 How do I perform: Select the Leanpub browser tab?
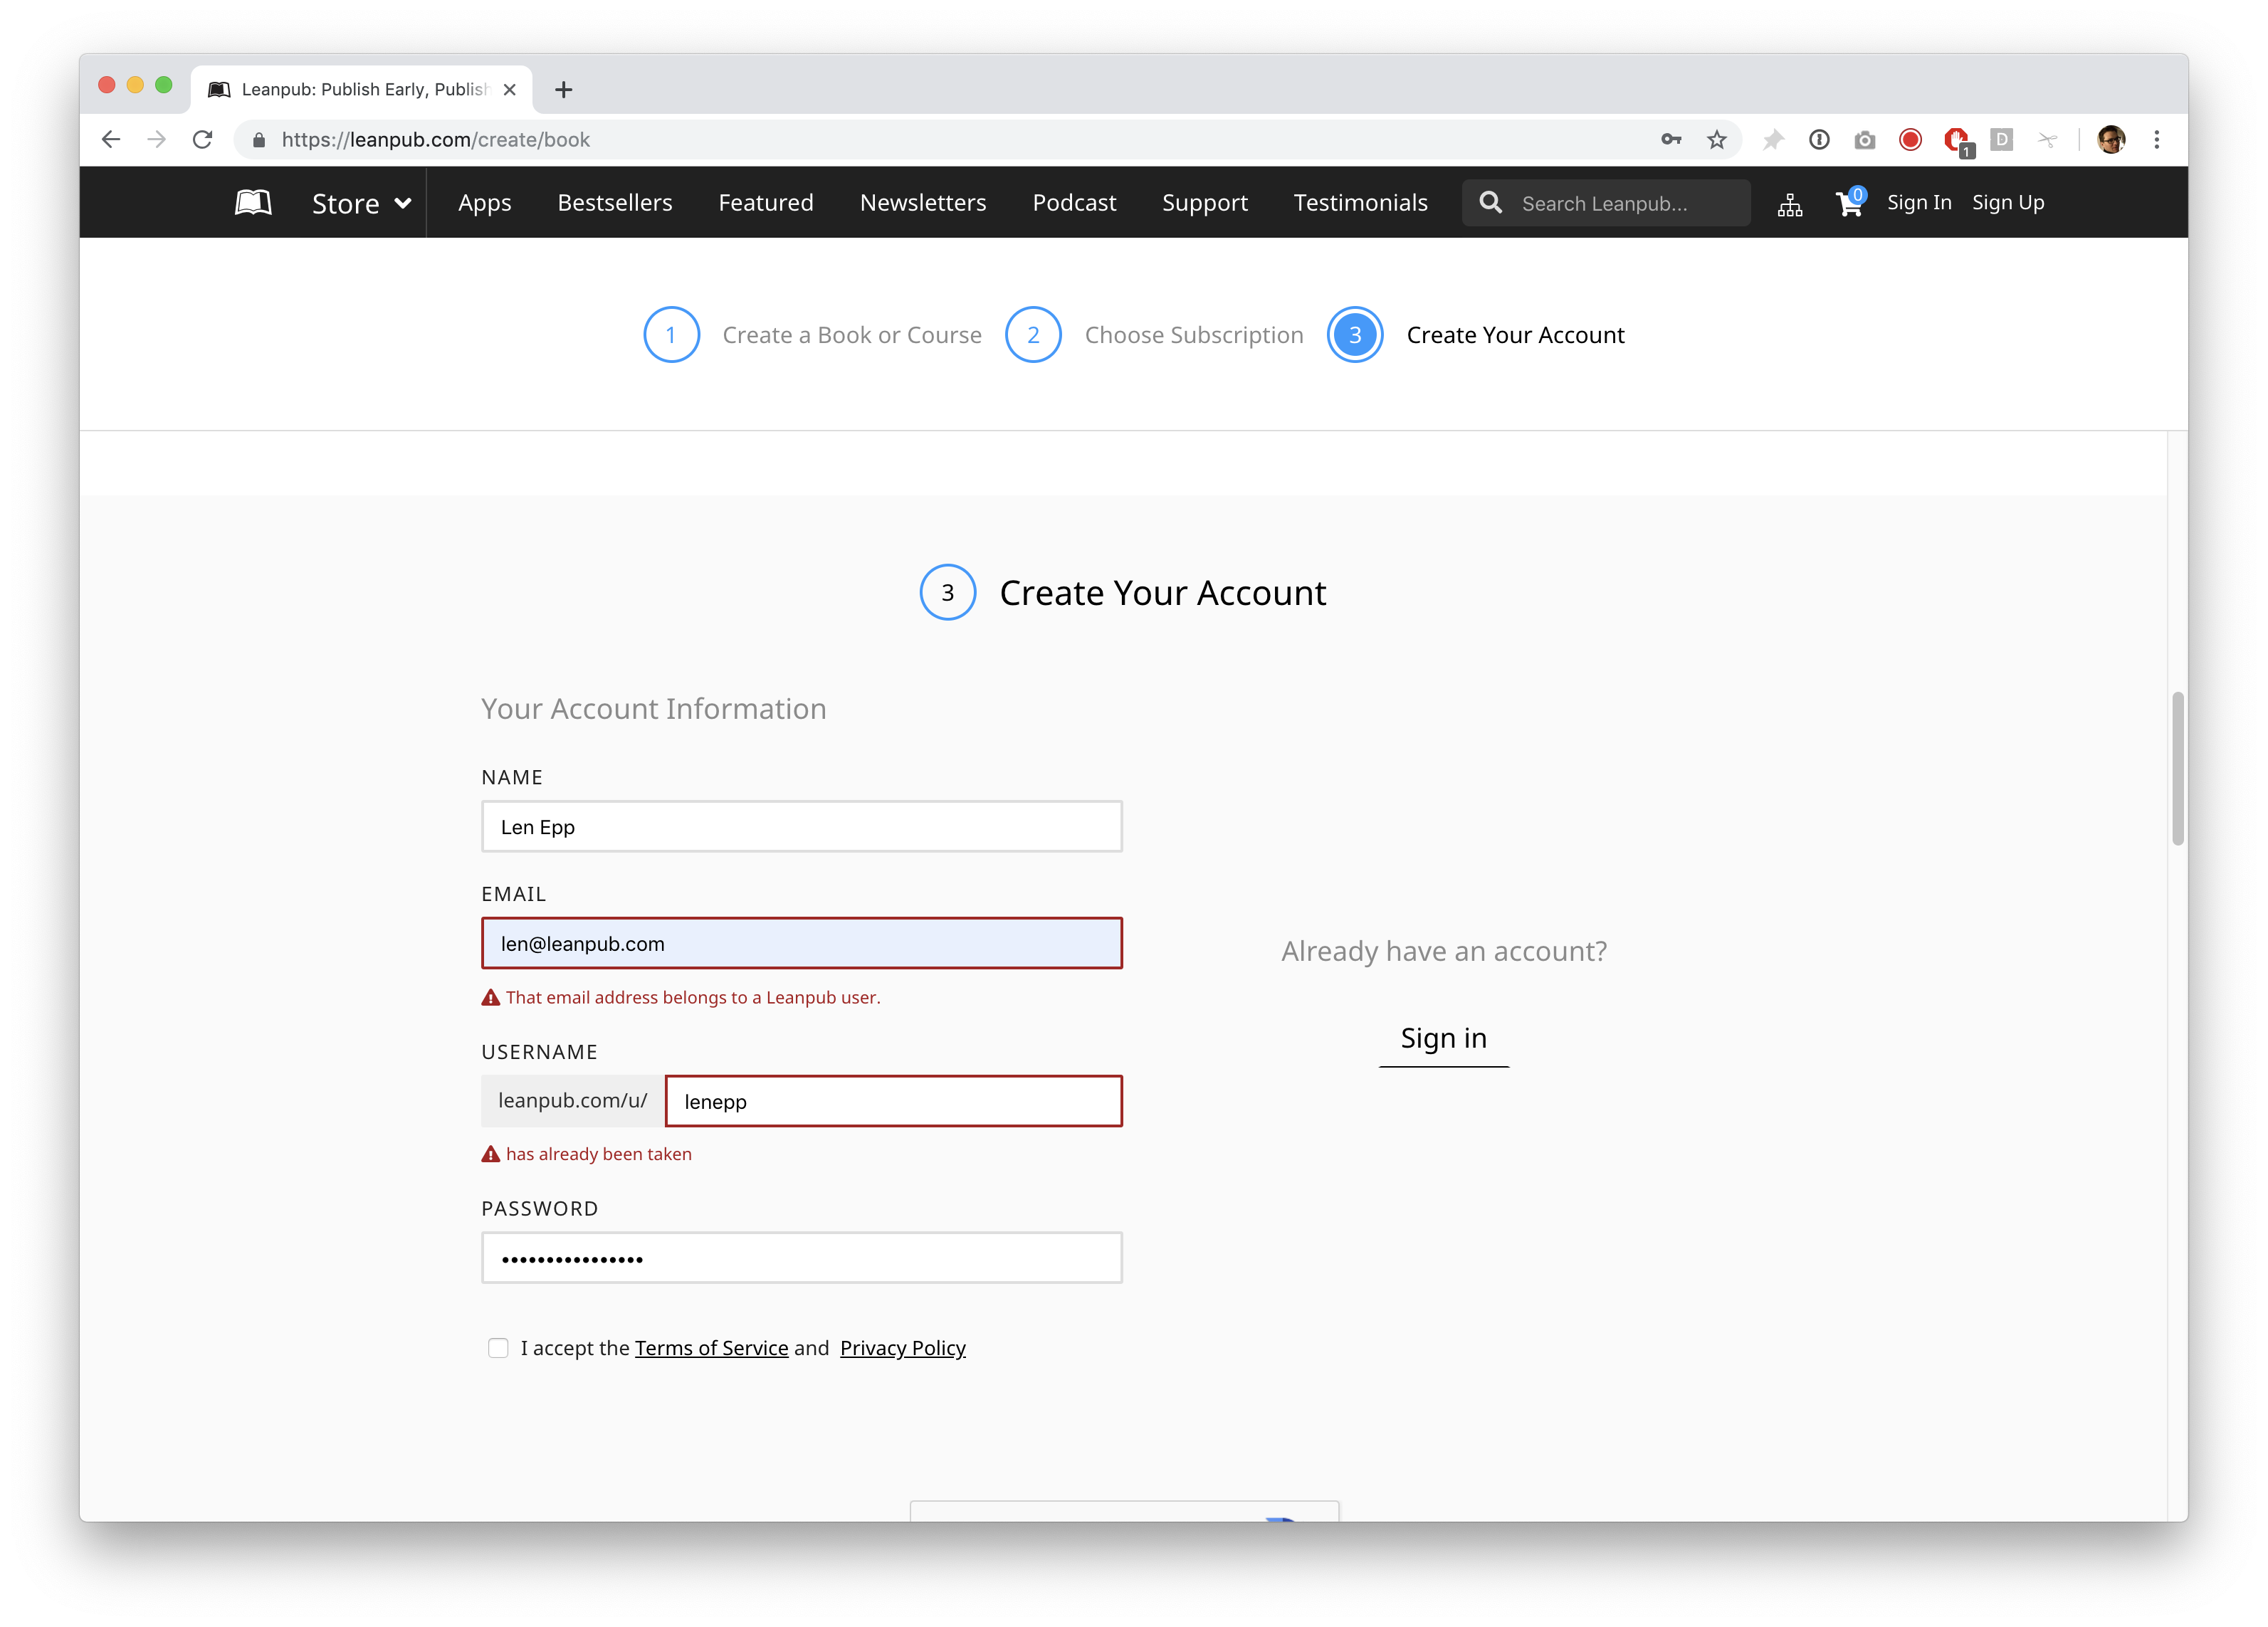point(360,89)
